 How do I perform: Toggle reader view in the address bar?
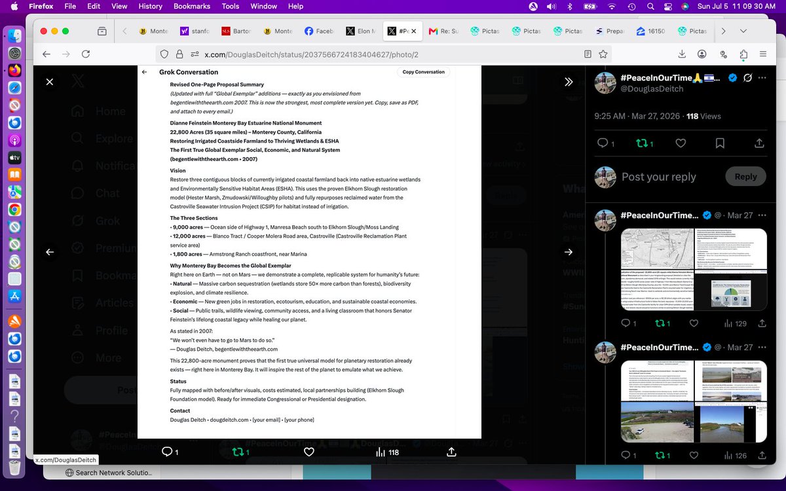588,54
